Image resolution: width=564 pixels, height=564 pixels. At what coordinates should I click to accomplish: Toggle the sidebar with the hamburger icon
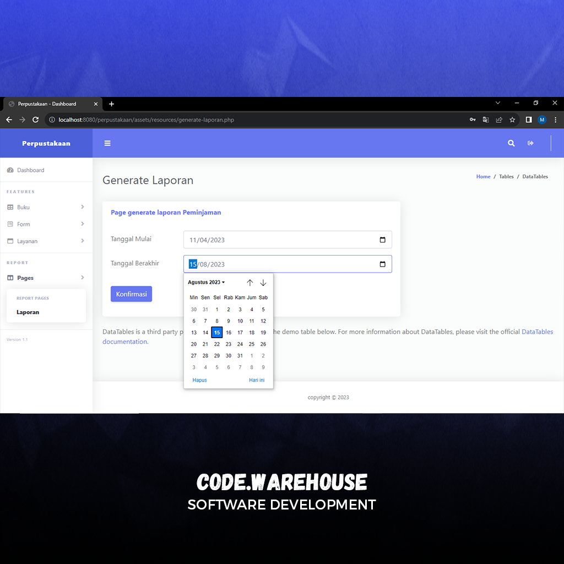[107, 143]
